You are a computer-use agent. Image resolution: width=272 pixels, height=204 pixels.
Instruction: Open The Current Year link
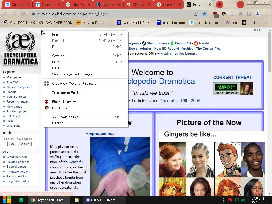(x=209, y=49)
